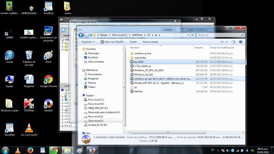
Task: Select the wxp probar folder
Action: click(x=140, y=58)
